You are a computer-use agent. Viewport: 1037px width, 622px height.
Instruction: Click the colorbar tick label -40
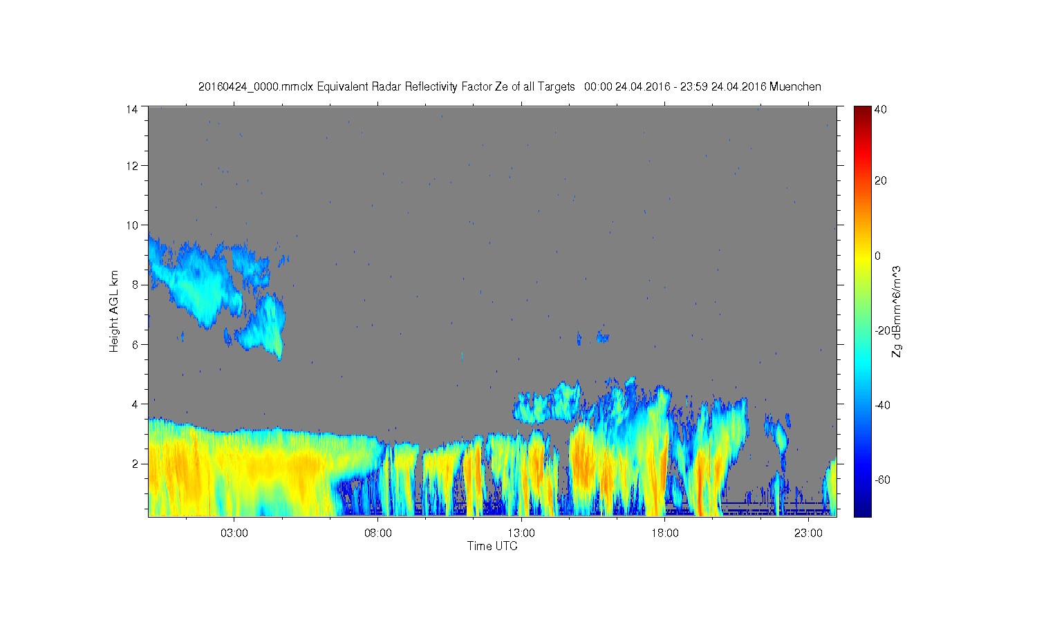(882, 405)
